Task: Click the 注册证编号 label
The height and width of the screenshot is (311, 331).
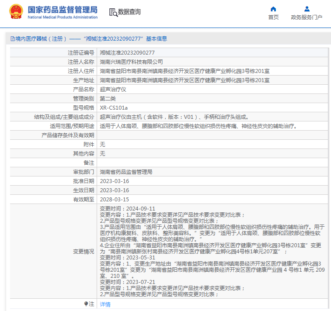Action: coord(81,53)
